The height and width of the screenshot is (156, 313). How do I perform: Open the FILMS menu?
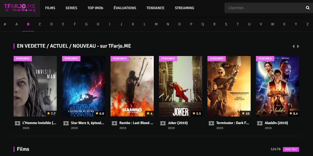coord(50,8)
